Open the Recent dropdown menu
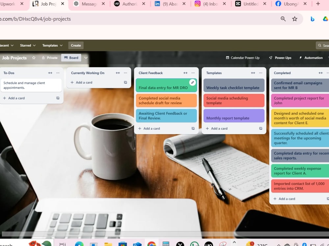The width and height of the screenshot is (329, 246). pos(6,45)
